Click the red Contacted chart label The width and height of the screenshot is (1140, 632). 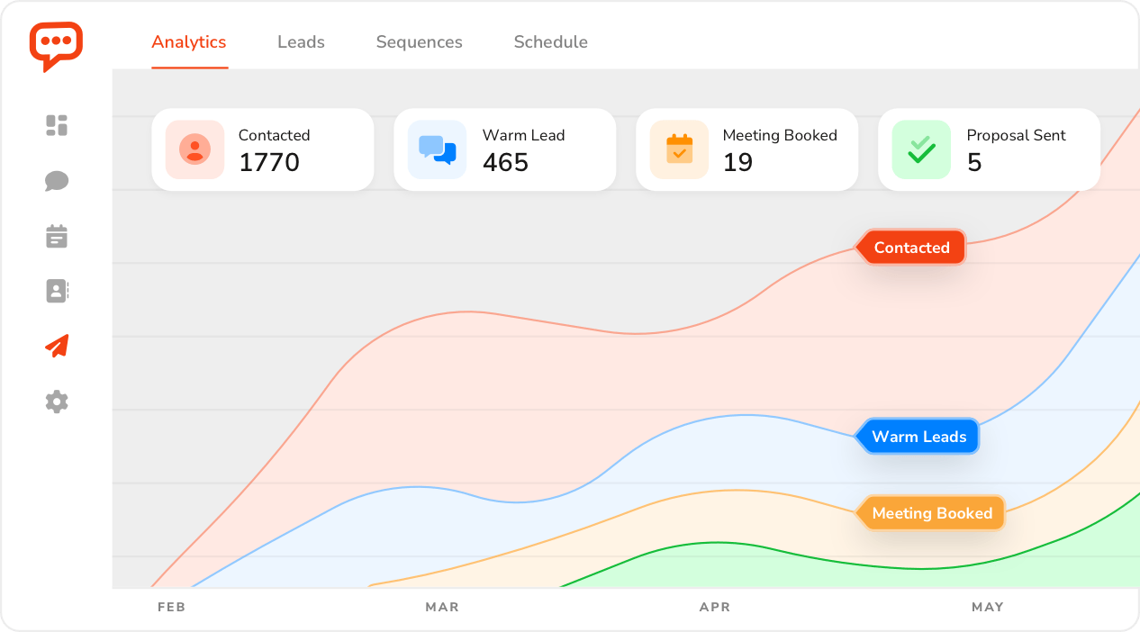click(x=911, y=248)
